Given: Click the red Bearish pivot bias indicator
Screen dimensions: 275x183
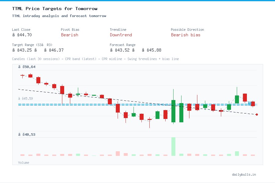Looking at the screenshot, I should pos(69,35).
